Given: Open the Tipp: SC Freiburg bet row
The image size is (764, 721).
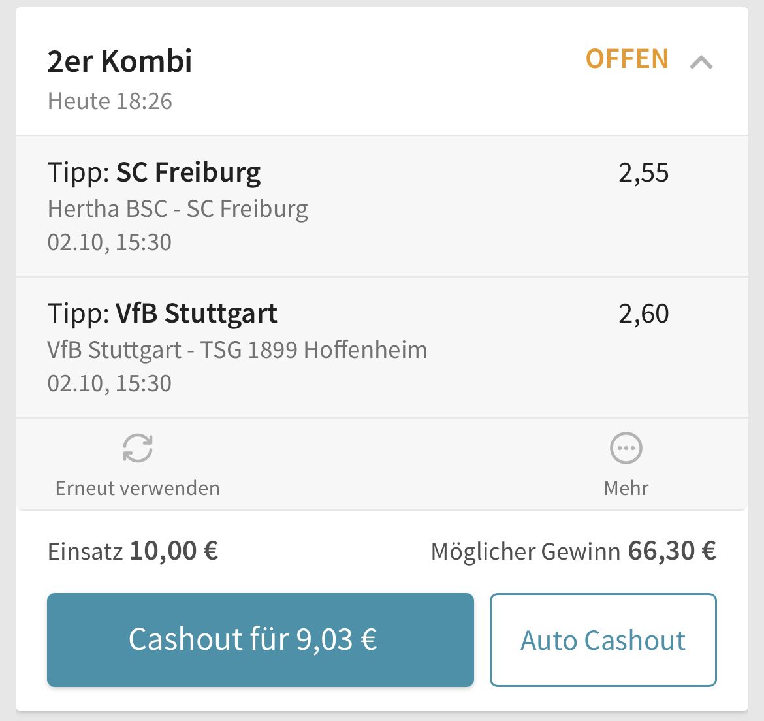Looking at the screenshot, I should click(x=382, y=206).
